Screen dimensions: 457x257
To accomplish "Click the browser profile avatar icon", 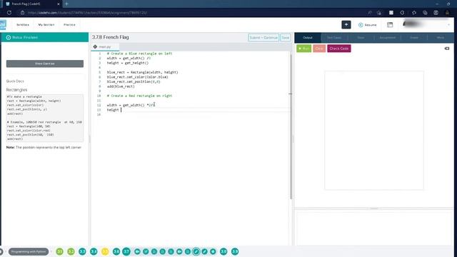I will (x=447, y=13).
